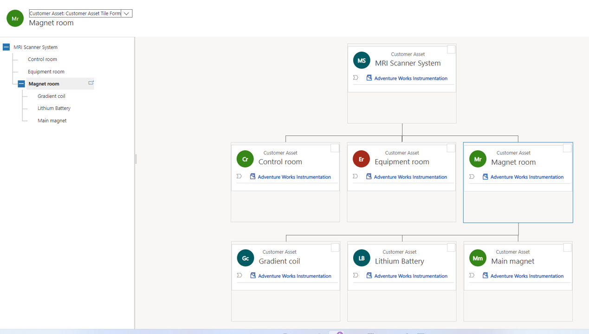Collapse the Magnet room tree node
Screen dimensions: 589x334
[21, 84]
